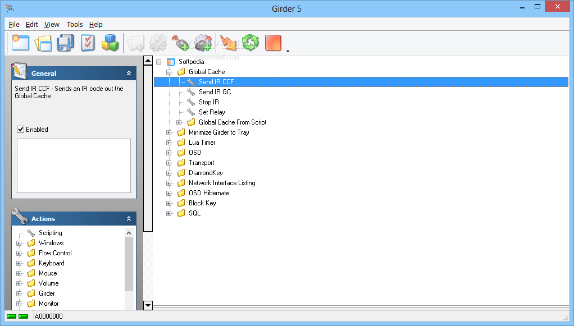The height and width of the screenshot is (326, 574).
Task: Collapse the Softpedia root node
Action: click(x=158, y=62)
